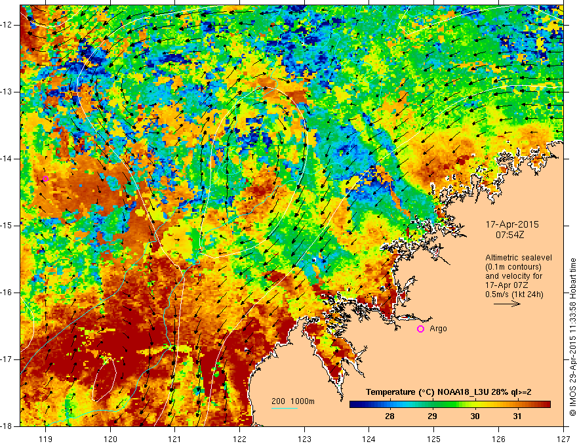The width and height of the screenshot is (577, 446).
Task: Click the date label 17-Apr-2015
Action: pyautogui.click(x=512, y=224)
